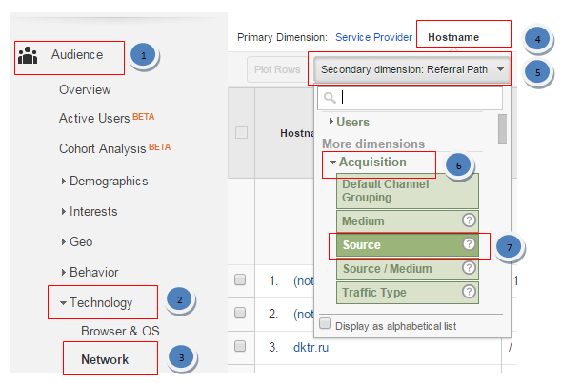Expand the Users dimension group
Image resolution: width=562 pixels, height=383 pixels.
(x=349, y=123)
